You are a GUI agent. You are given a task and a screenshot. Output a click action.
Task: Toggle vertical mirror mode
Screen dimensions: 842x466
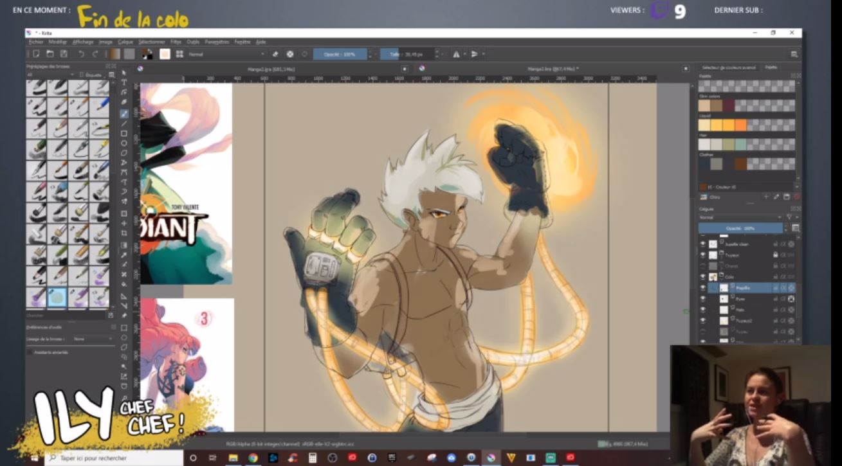point(475,54)
